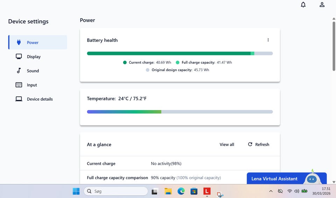Click the crossed-out cloud sync tray icon
336x198 pixels.
(280, 191)
